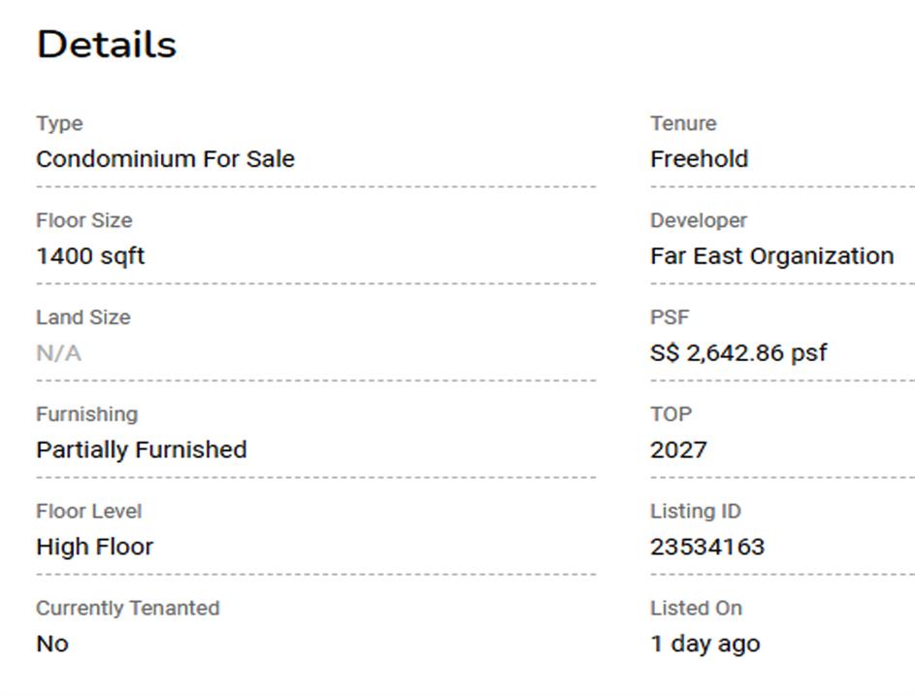Open the Far East Organization developer link
This screenshot has height=696, width=915.
pyautogui.click(x=771, y=256)
